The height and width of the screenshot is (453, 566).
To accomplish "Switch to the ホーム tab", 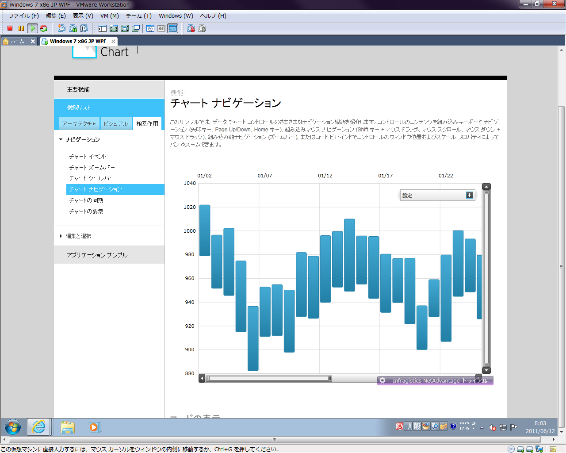I will click(x=17, y=41).
